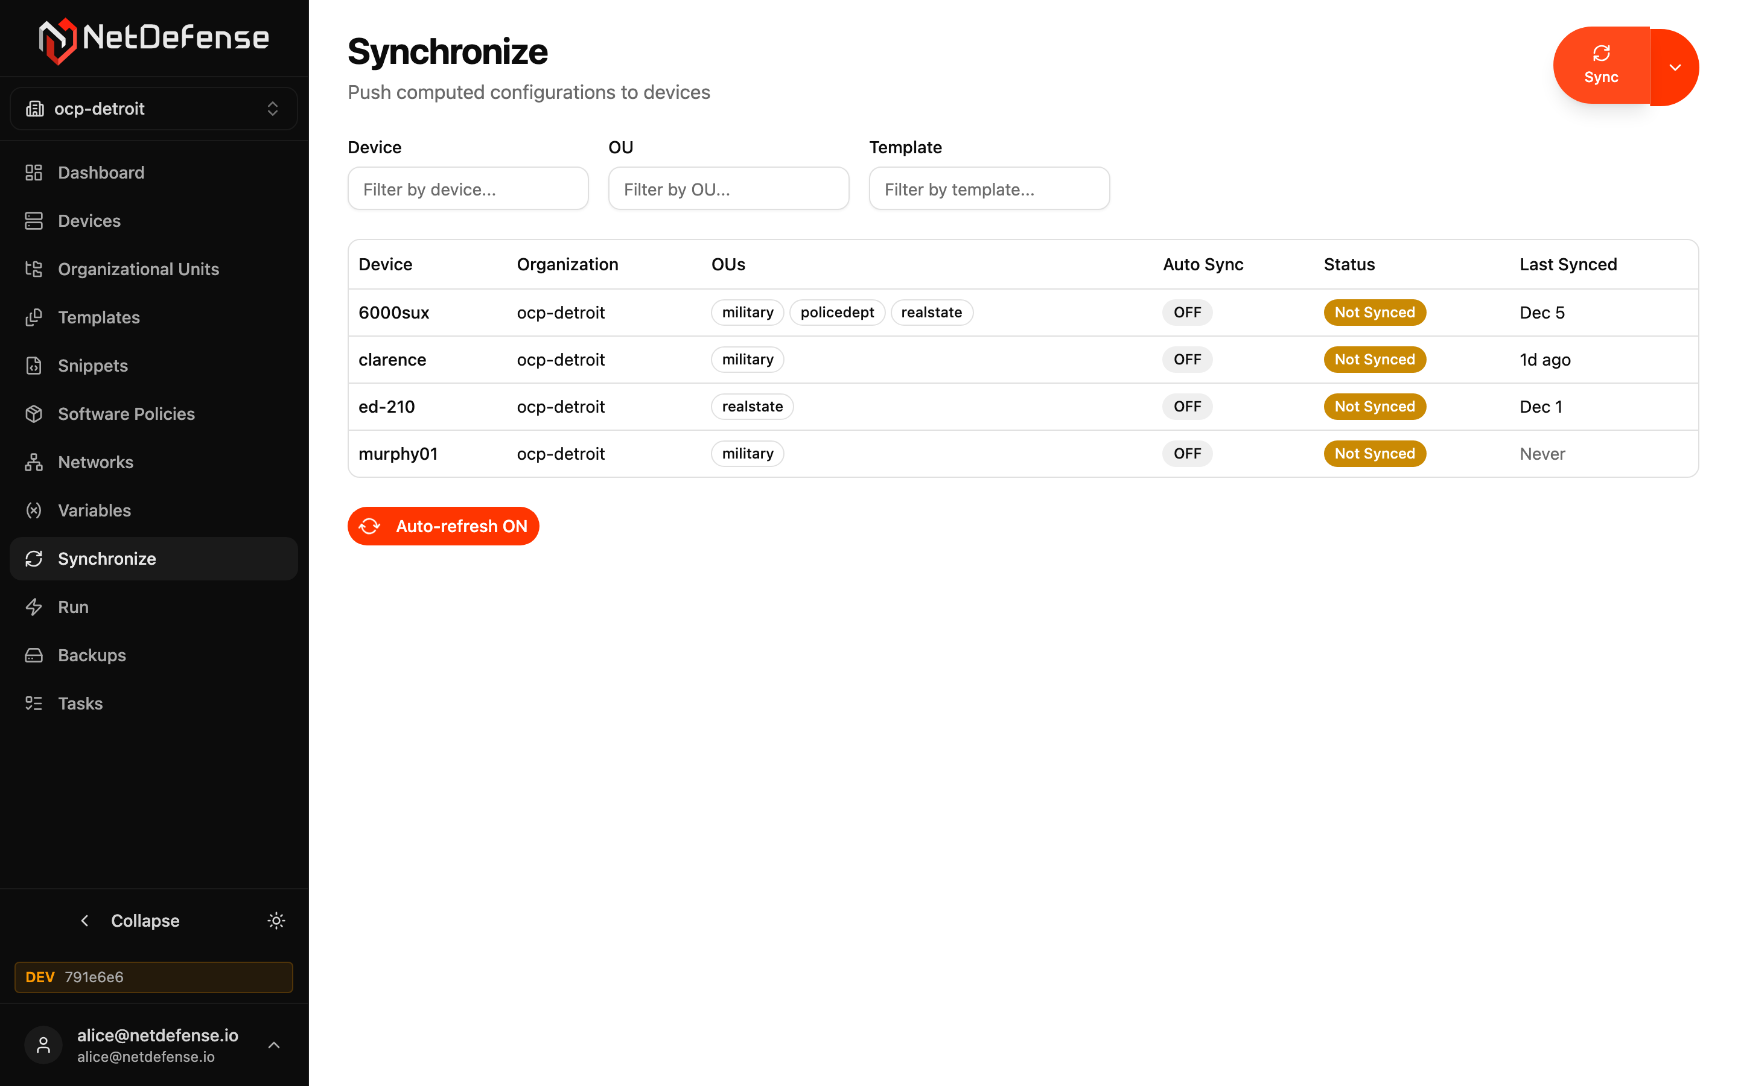
Task: Toggle Auto Sync OFF for murphy01
Action: point(1187,453)
